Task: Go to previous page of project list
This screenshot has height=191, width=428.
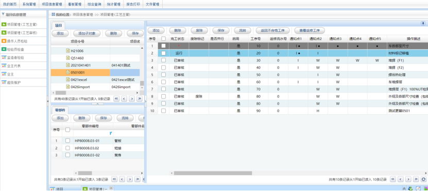Action: point(124,99)
